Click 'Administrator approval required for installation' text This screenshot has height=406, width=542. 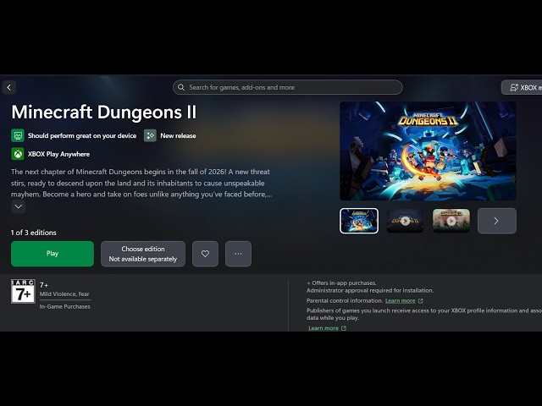[x=370, y=291]
